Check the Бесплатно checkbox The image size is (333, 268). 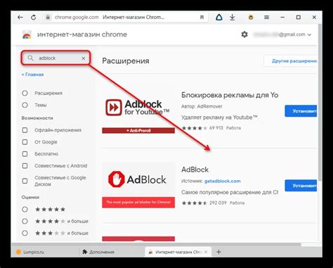pyautogui.click(x=25, y=154)
